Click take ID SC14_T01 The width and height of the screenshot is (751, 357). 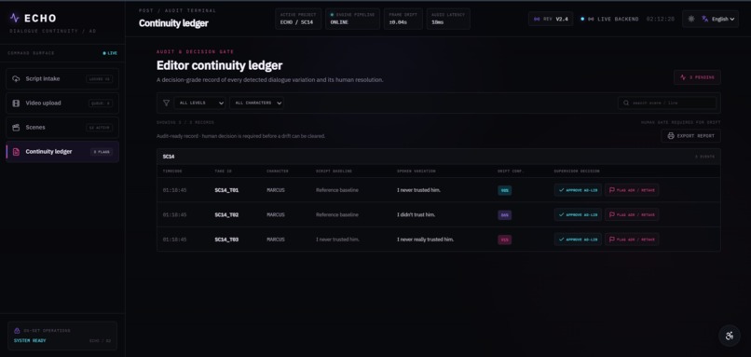[x=226, y=190]
